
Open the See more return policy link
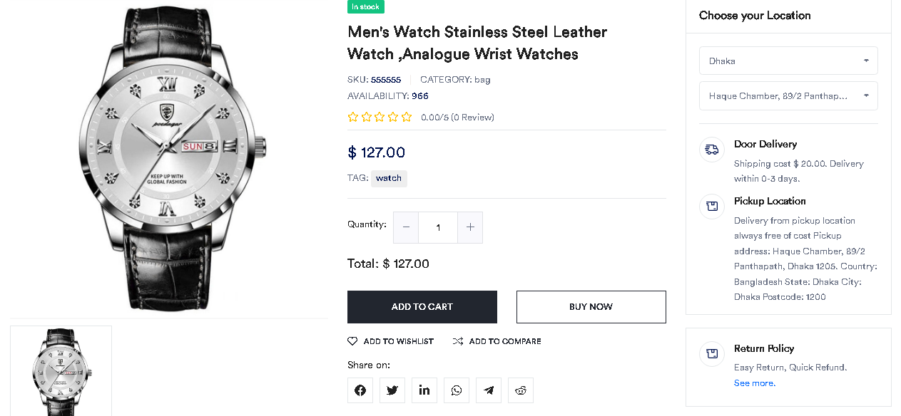click(754, 383)
